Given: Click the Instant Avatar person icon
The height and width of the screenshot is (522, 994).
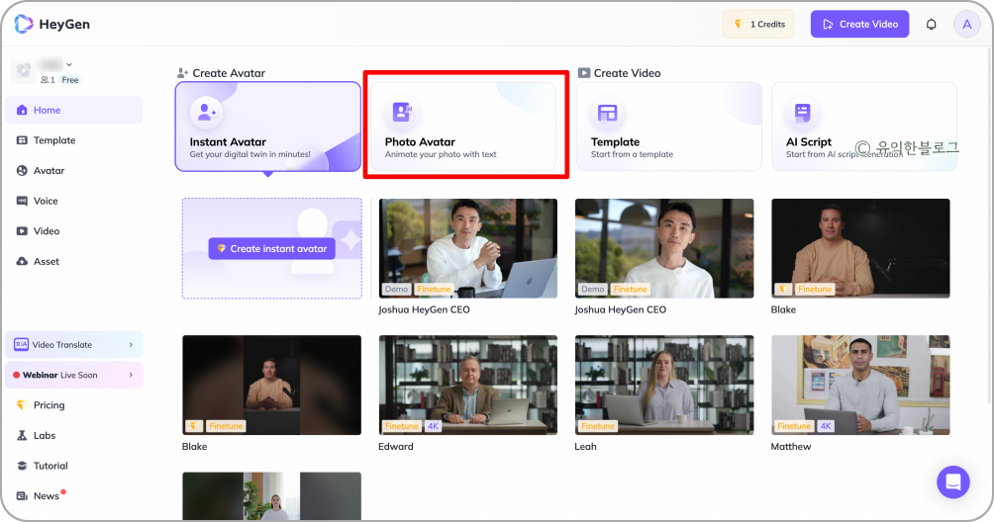Looking at the screenshot, I should (x=206, y=113).
